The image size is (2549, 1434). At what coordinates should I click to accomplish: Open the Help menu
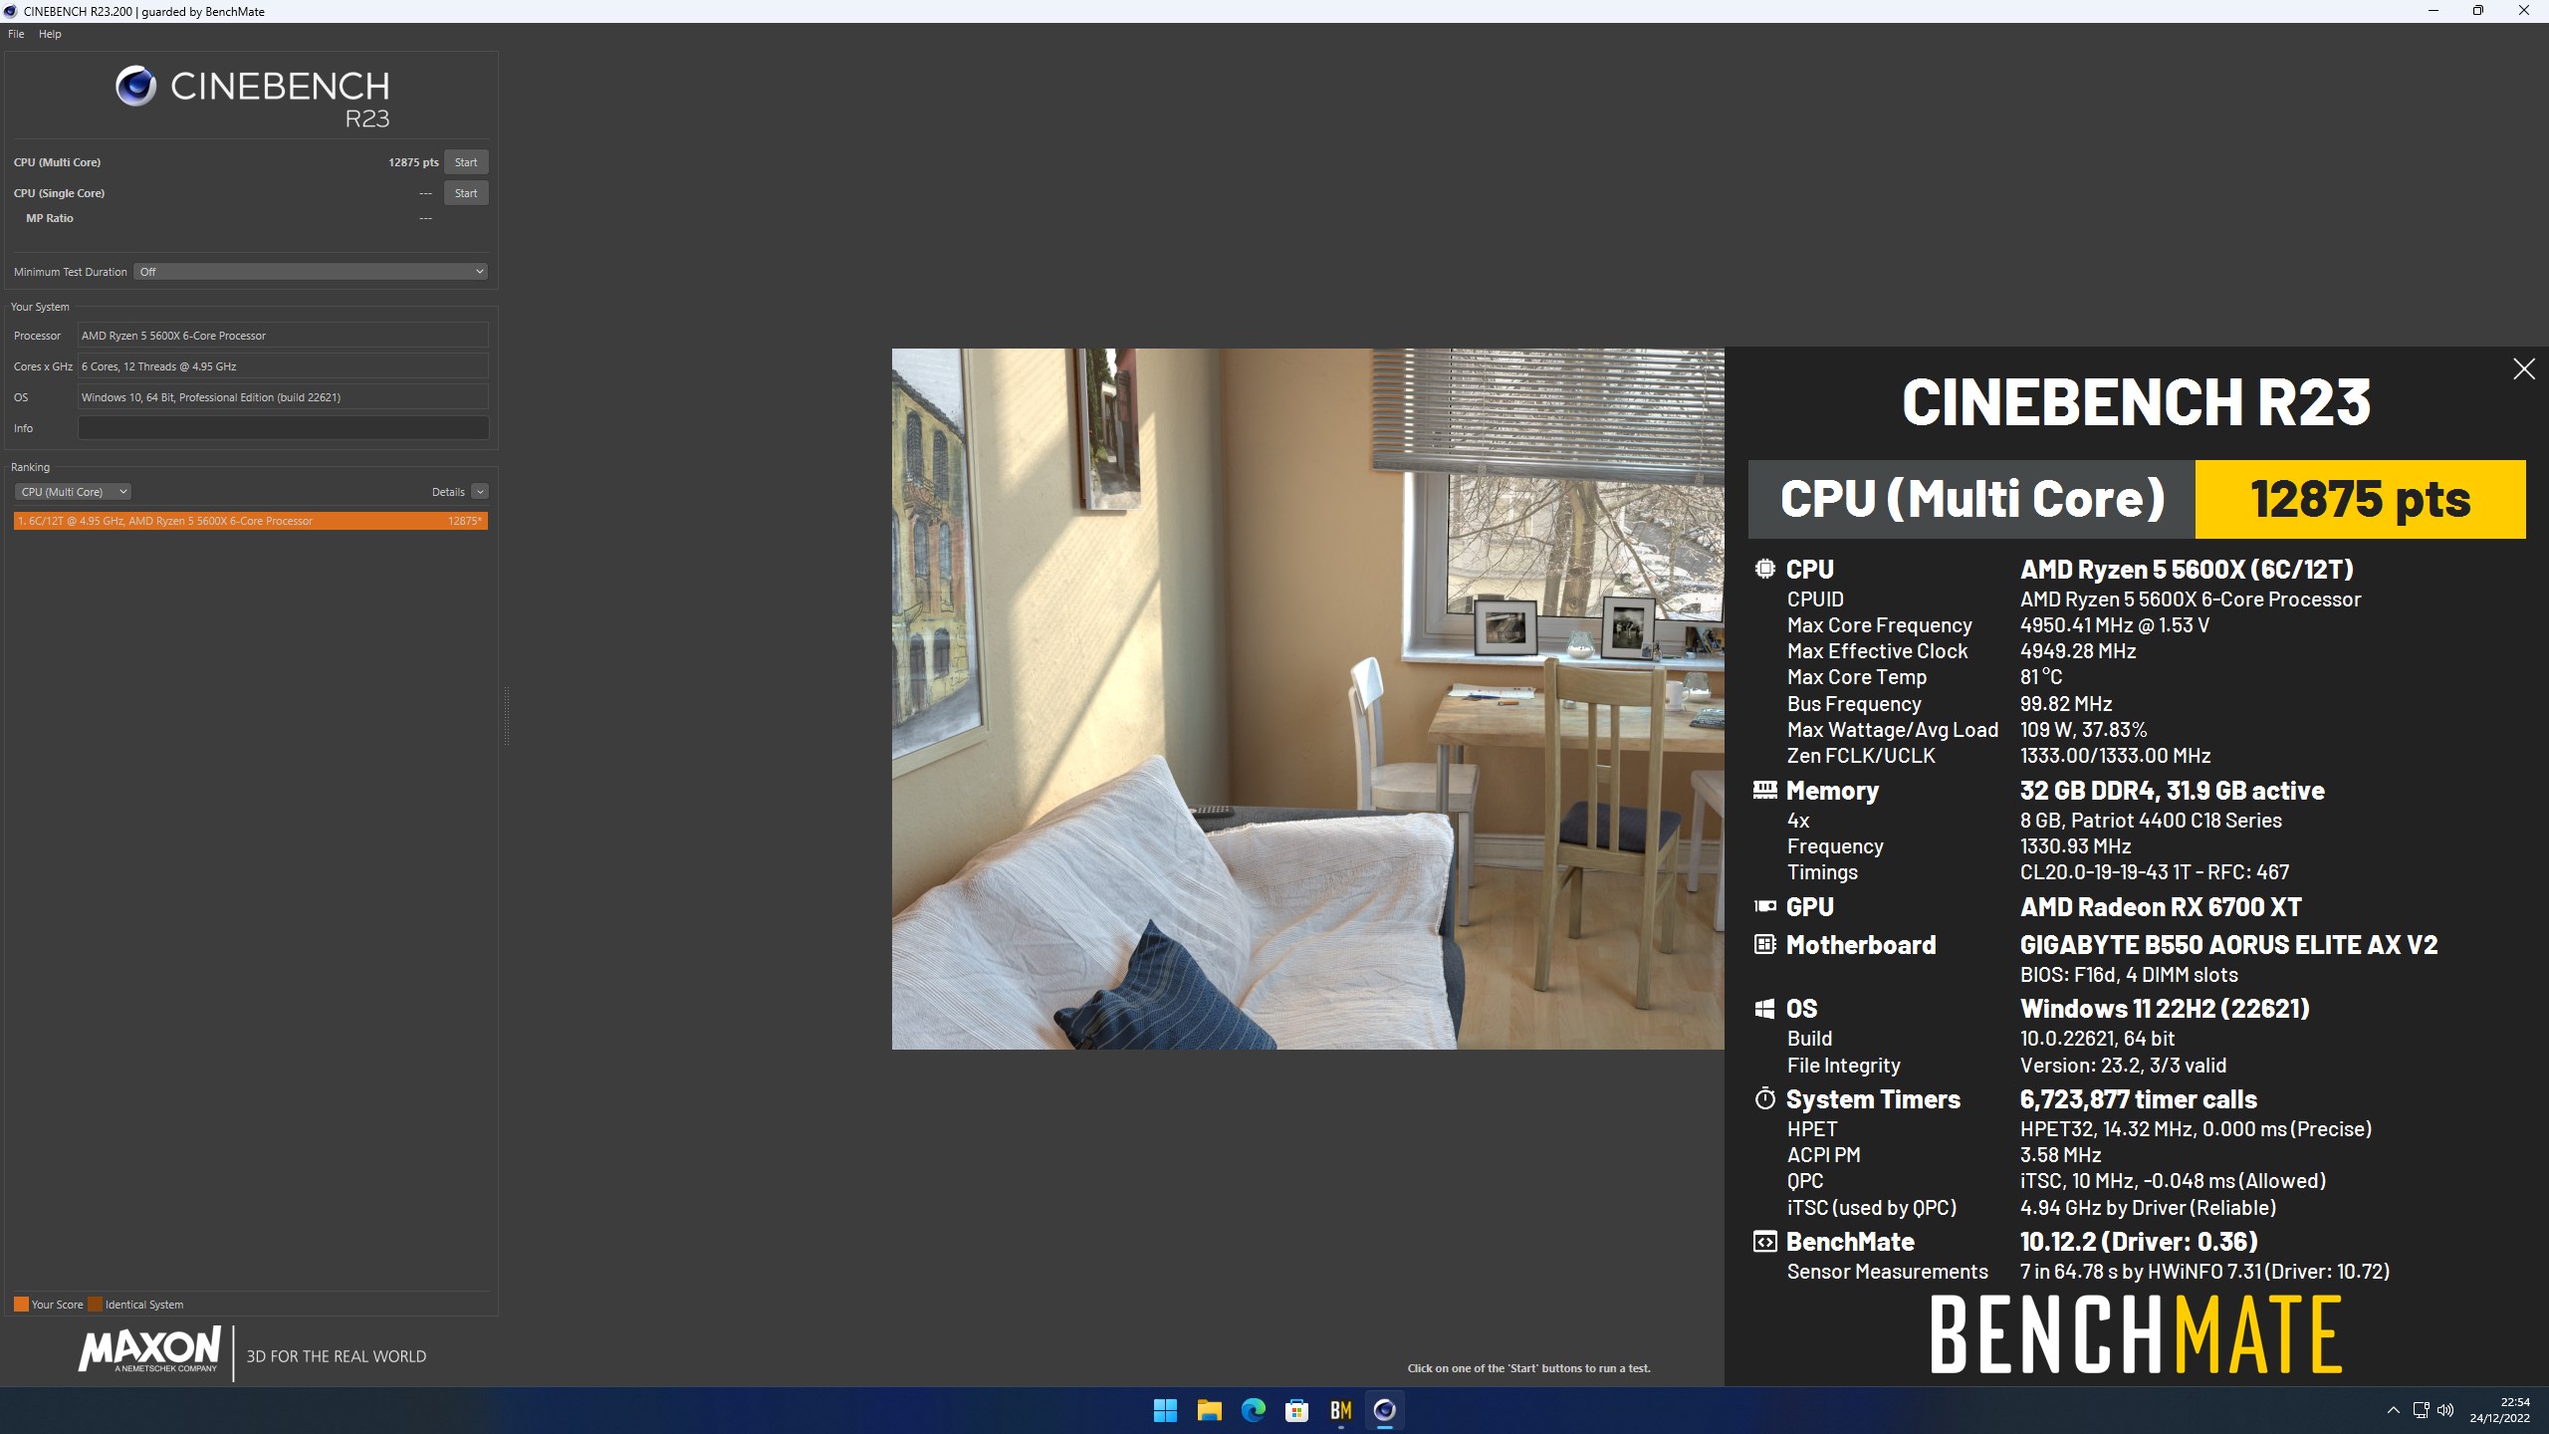click(x=50, y=34)
